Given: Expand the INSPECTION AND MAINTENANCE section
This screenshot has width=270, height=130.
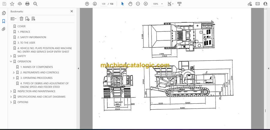Looking at the screenshot, I should click(11, 91).
